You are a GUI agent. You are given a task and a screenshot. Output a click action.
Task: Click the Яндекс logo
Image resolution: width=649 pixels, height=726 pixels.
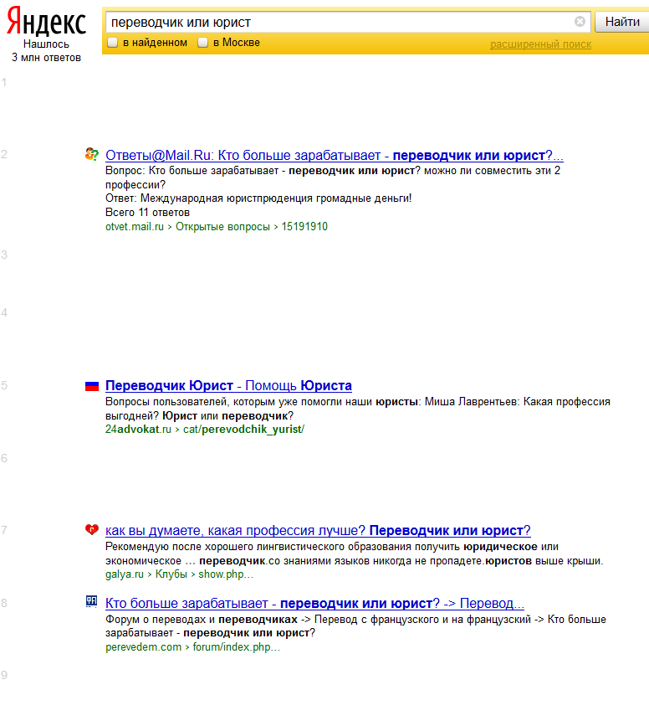[46, 22]
